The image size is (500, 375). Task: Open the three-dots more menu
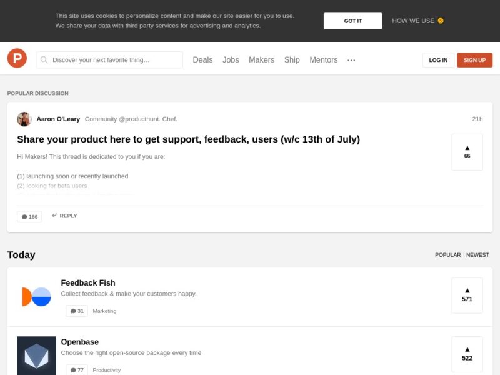[x=351, y=60]
